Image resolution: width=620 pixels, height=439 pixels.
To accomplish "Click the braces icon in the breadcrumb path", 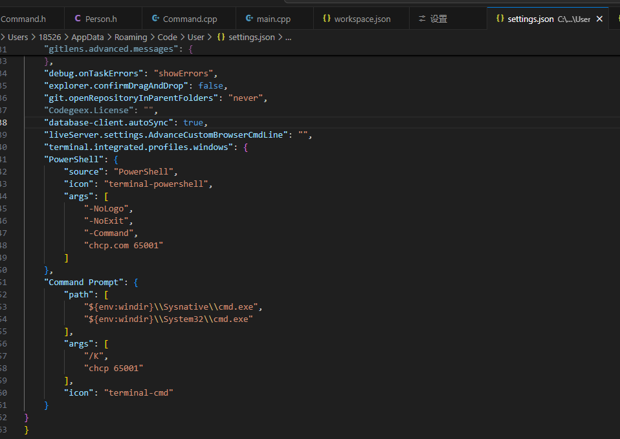I will click(221, 37).
